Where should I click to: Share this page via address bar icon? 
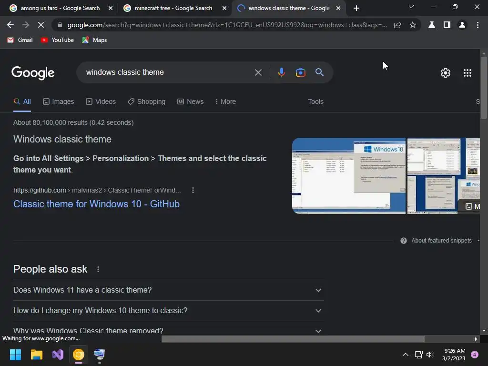(397, 25)
